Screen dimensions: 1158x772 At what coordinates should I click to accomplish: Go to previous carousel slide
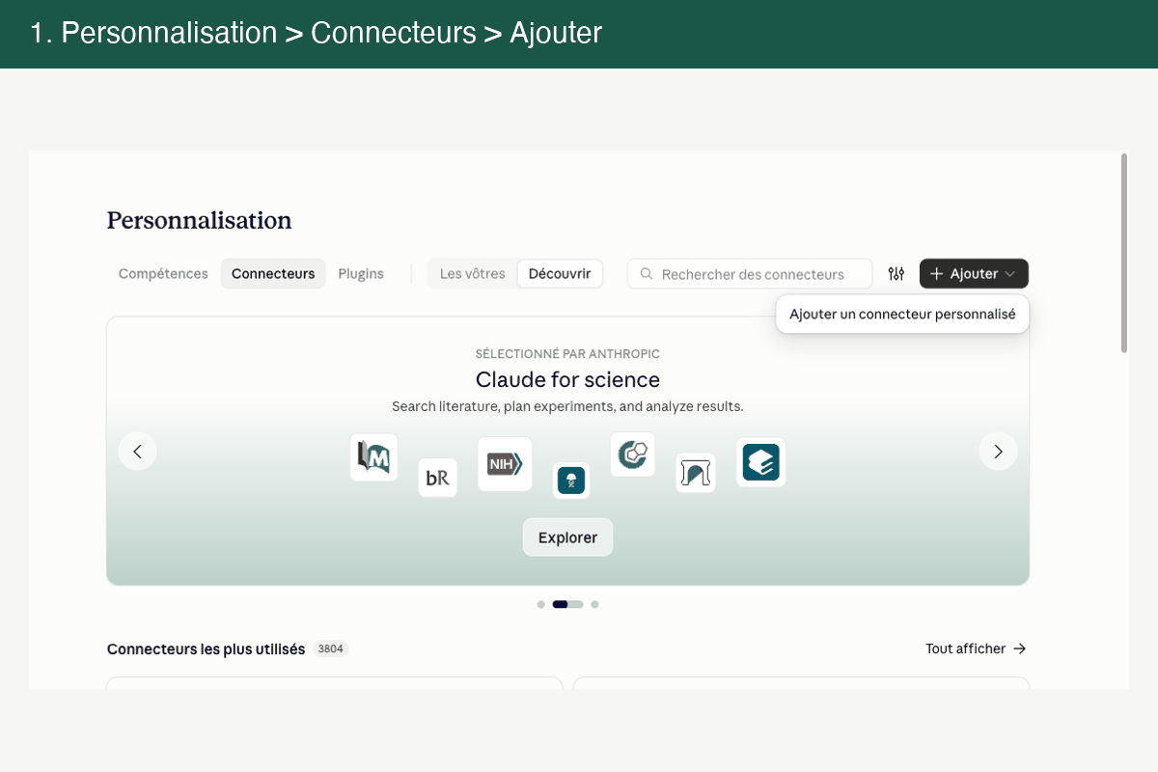point(138,451)
